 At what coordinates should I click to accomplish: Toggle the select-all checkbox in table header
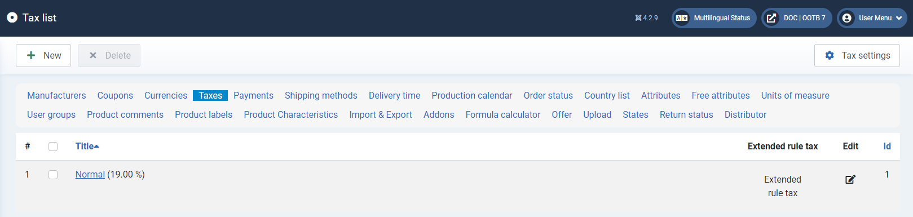(53, 147)
